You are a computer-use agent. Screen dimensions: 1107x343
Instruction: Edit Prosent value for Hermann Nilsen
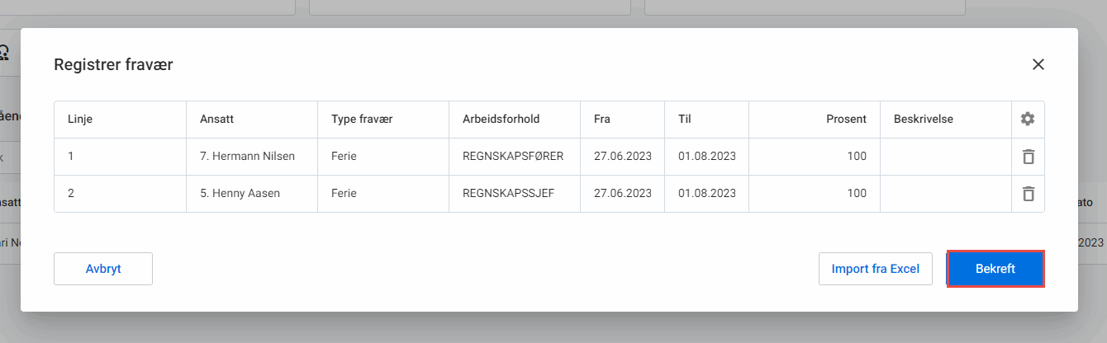[x=856, y=157]
